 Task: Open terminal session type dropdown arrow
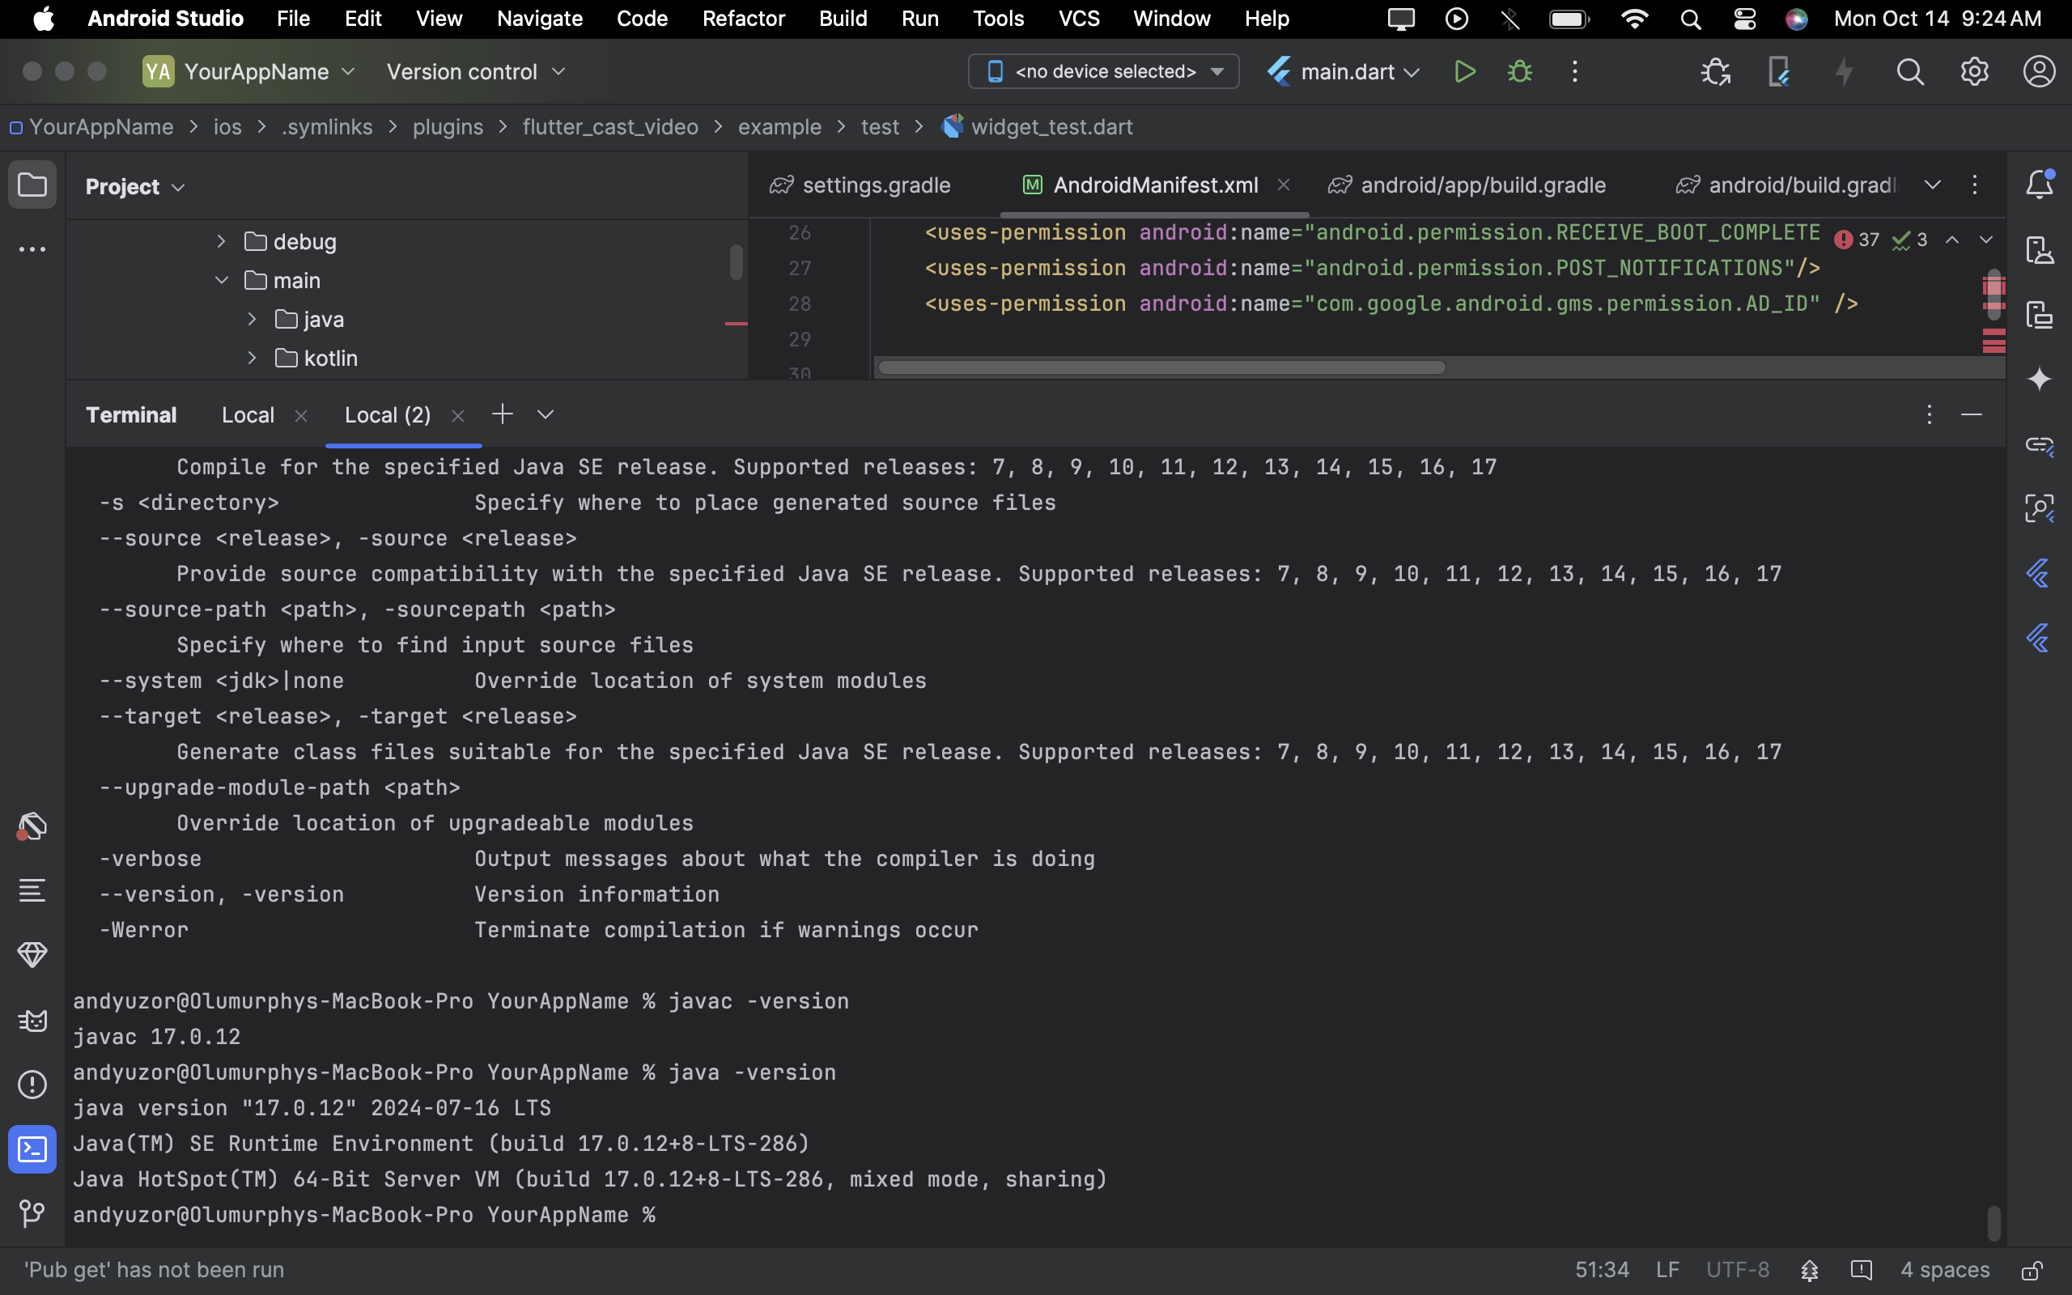[546, 414]
